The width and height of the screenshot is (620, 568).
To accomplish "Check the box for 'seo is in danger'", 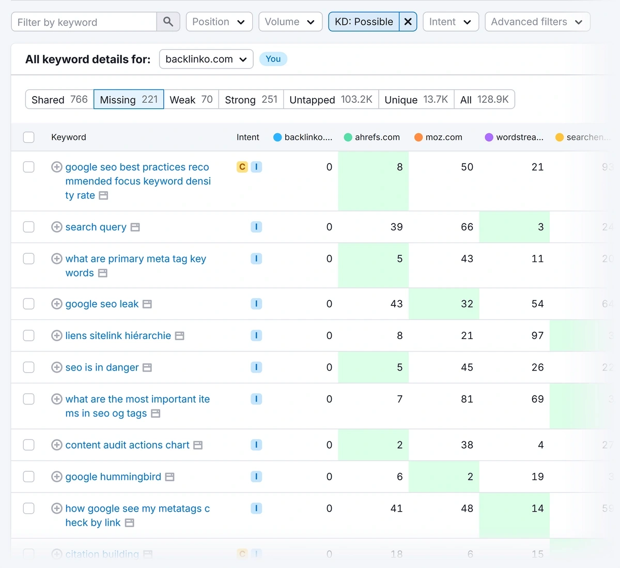I will pos(29,367).
